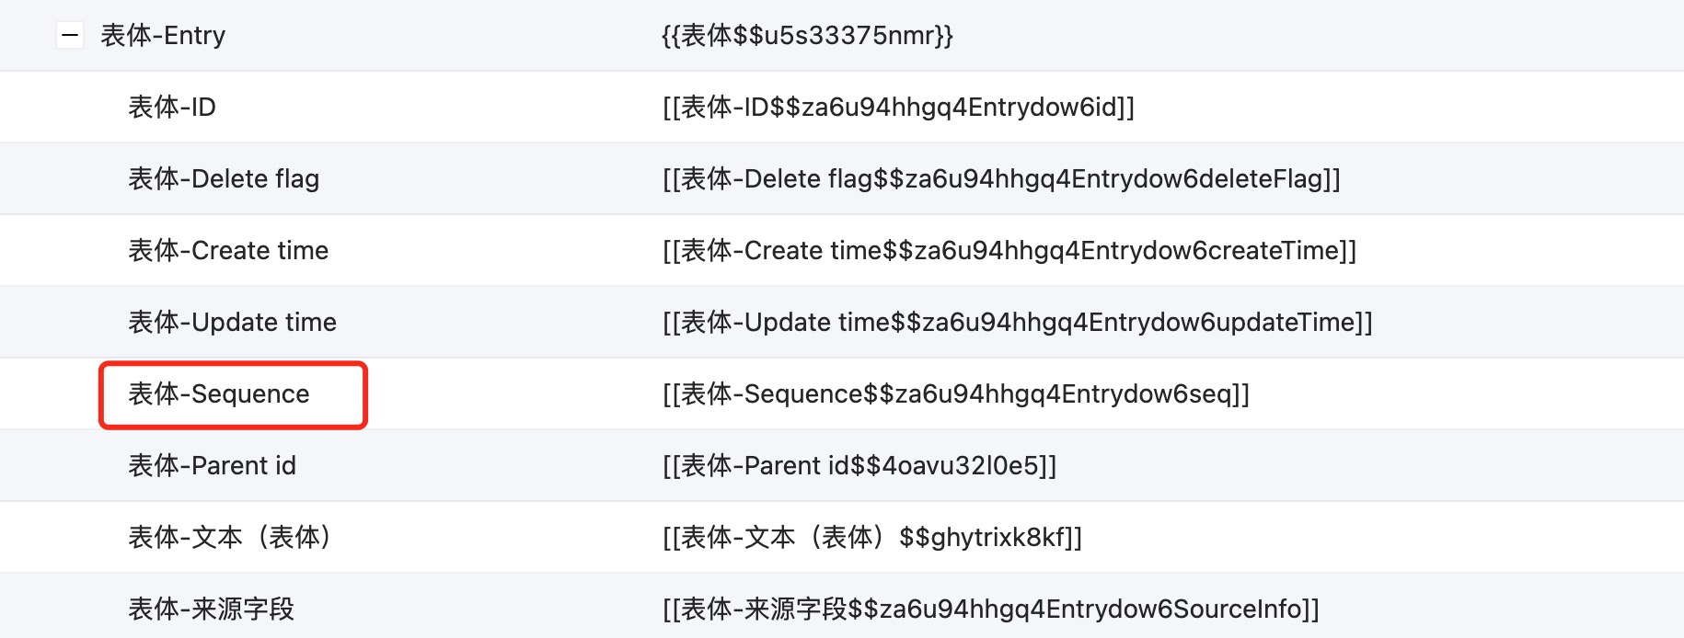Select the 表体-Entry row label
This screenshot has width=1684, height=638.
[x=163, y=36]
